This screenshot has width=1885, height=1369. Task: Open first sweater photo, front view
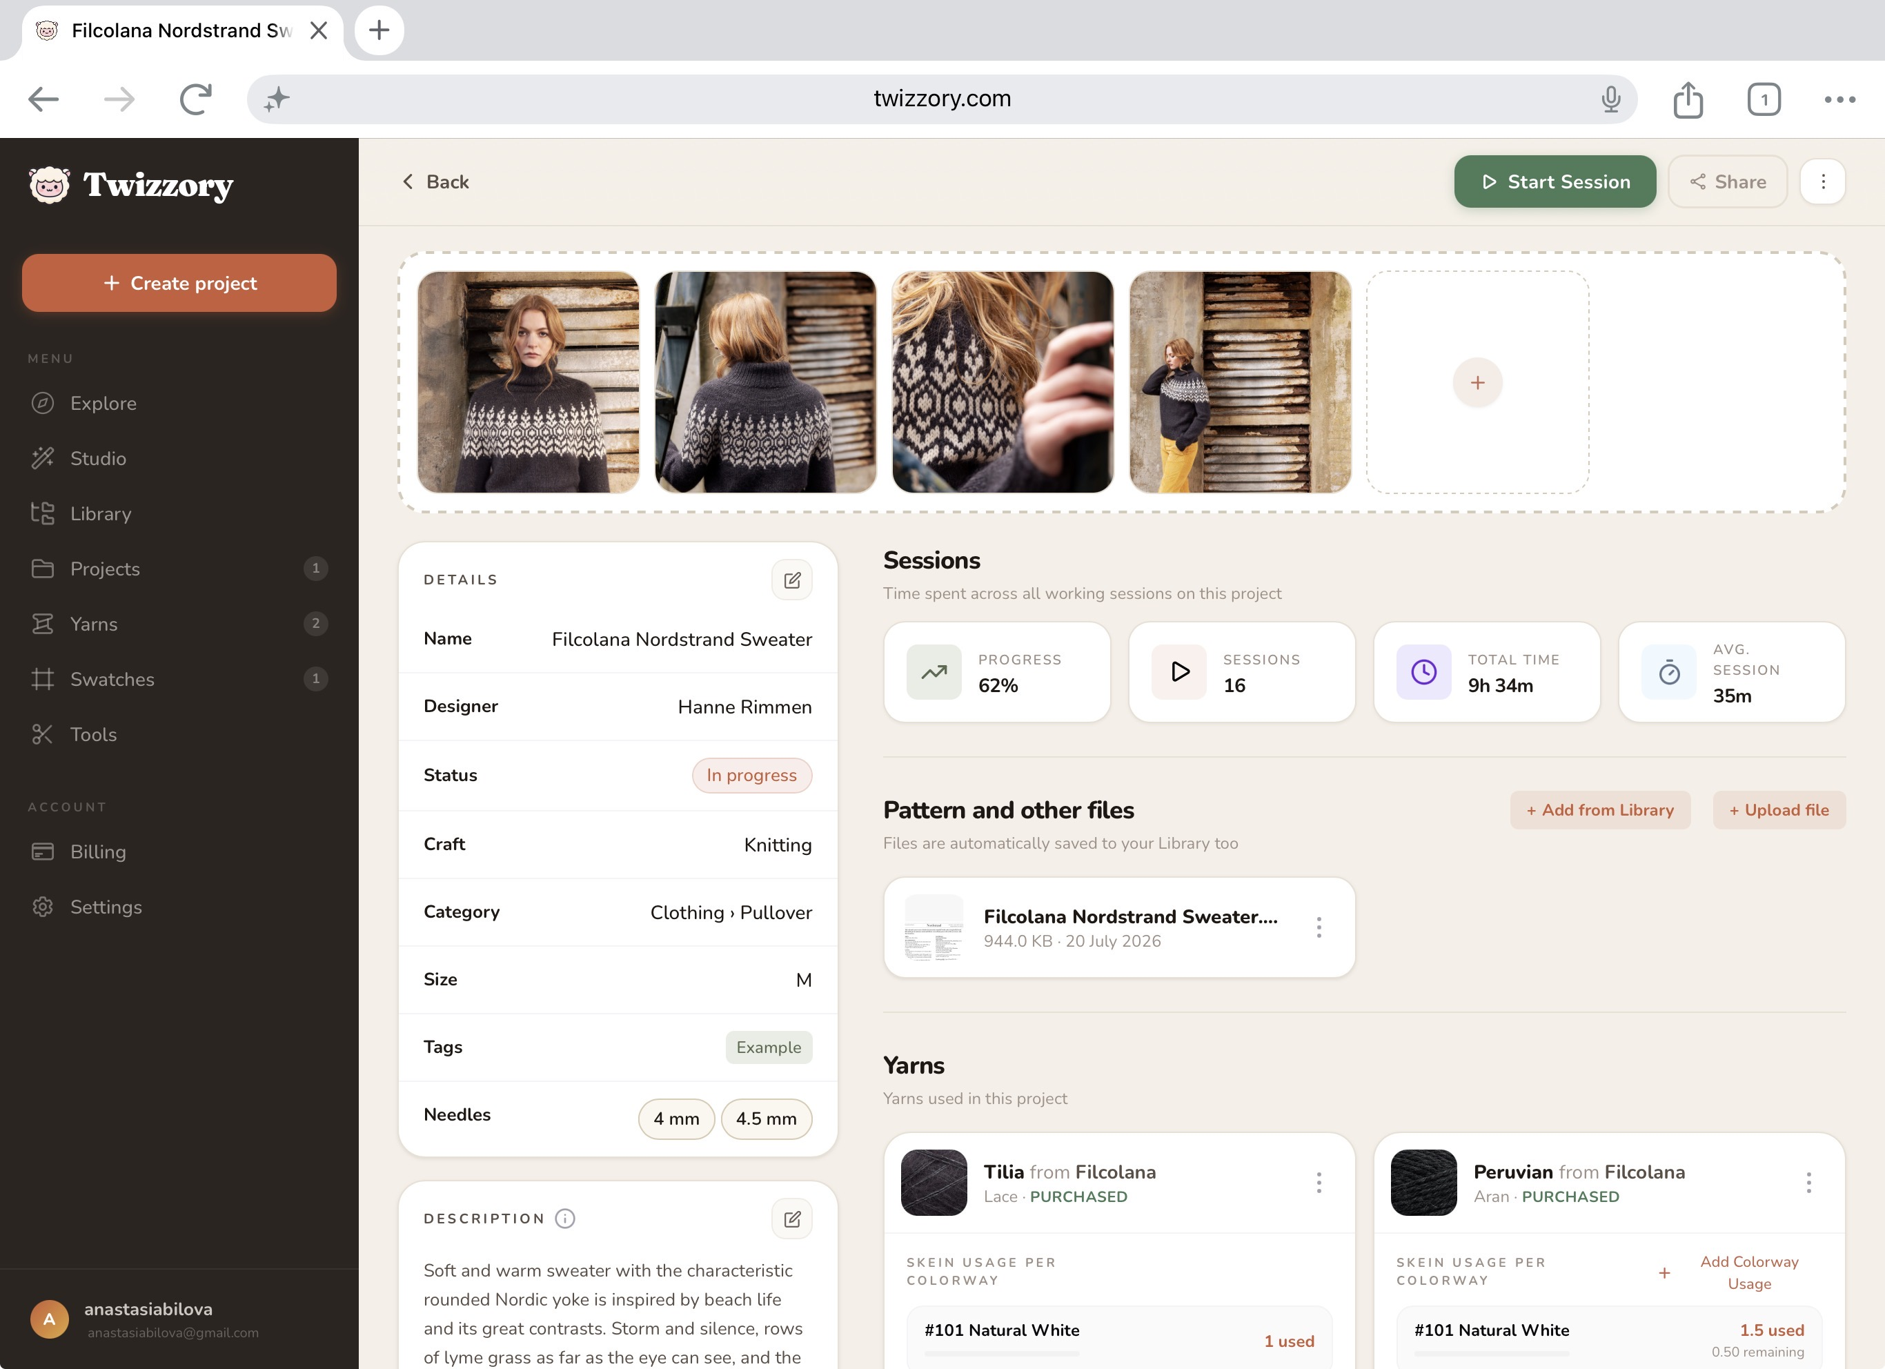(529, 382)
